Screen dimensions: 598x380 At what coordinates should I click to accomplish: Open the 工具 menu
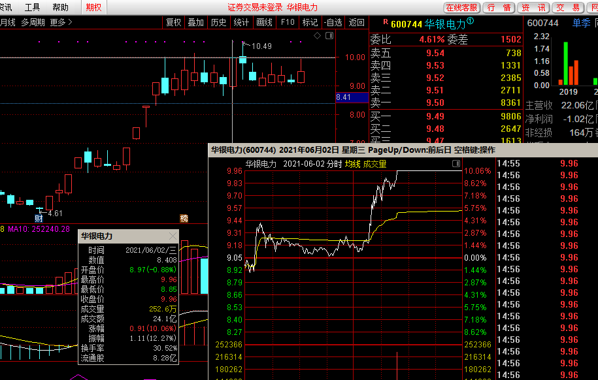point(33,7)
